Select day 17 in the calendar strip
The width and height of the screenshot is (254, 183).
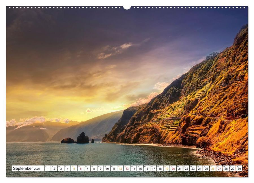click(x=153, y=168)
